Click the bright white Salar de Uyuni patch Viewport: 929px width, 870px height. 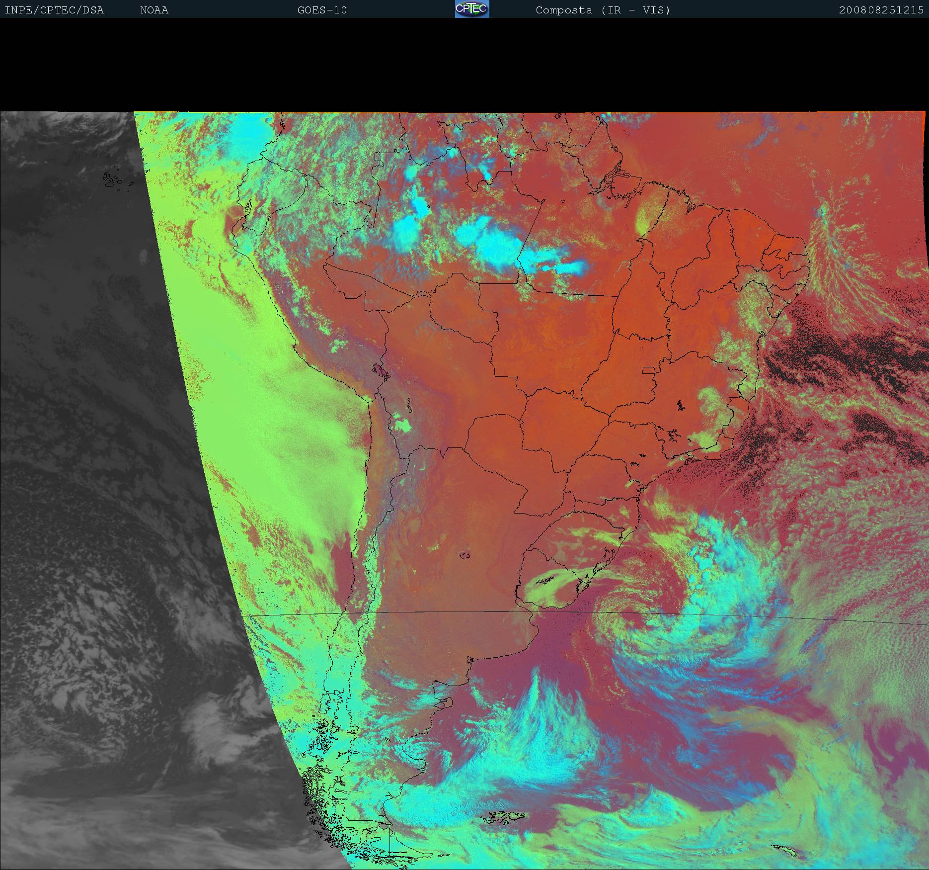pyautogui.click(x=402, y=425)
